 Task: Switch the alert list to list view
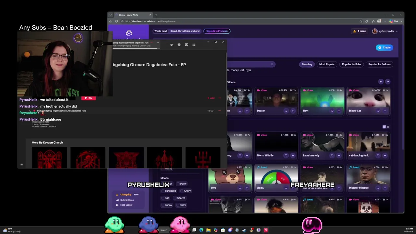click(x=388, y=127)
